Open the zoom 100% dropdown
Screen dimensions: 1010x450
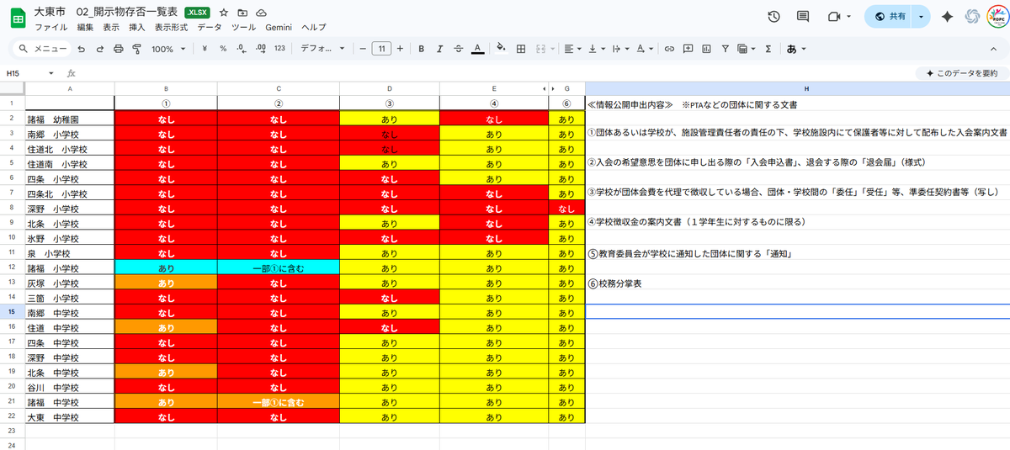pos(168,49)
